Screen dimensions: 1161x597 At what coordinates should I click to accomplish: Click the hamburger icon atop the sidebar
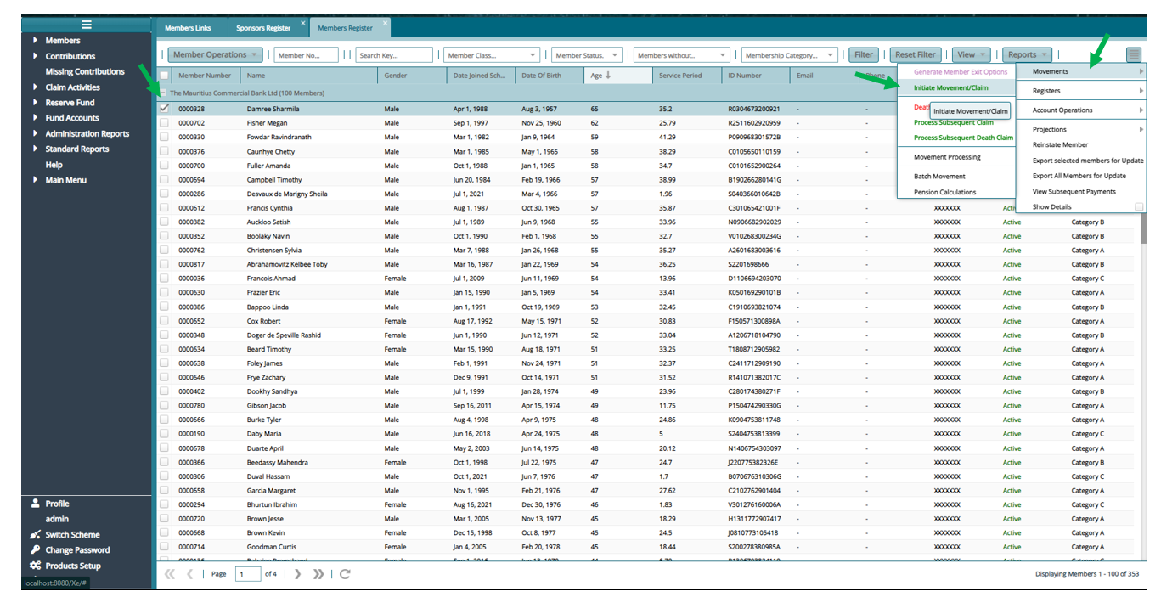pyautogui.click(x=86, y=25)
